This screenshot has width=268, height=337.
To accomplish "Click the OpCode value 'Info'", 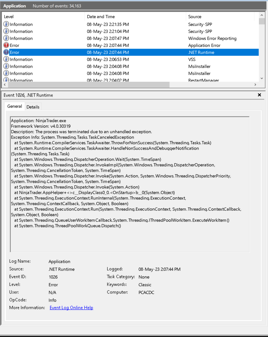I will [x=52, y=300].
